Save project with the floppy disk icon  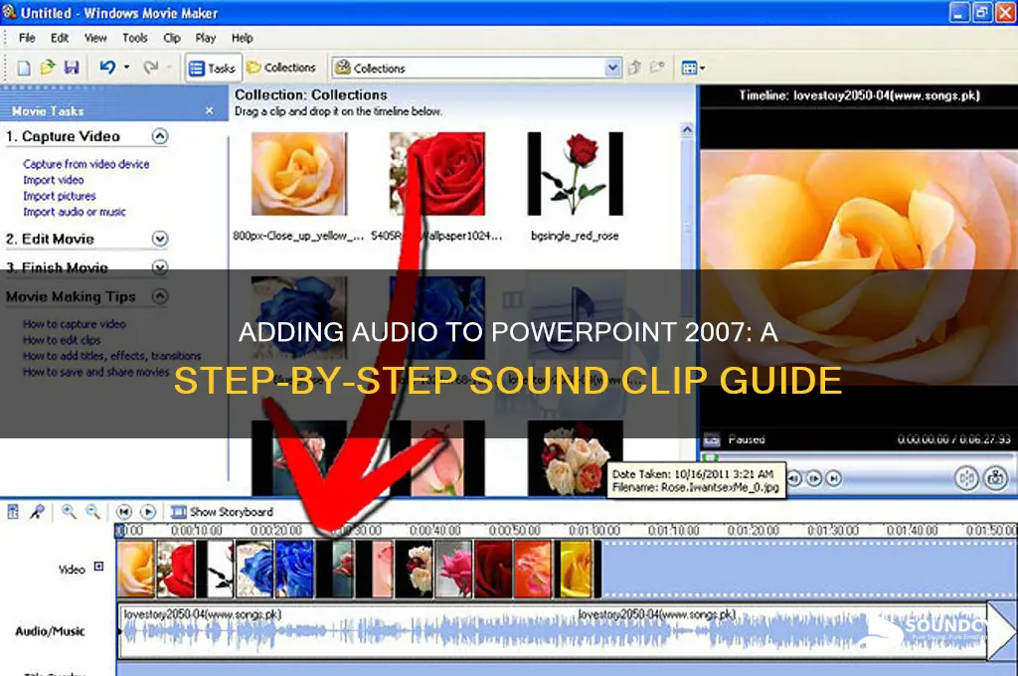[x=72, y=67]
